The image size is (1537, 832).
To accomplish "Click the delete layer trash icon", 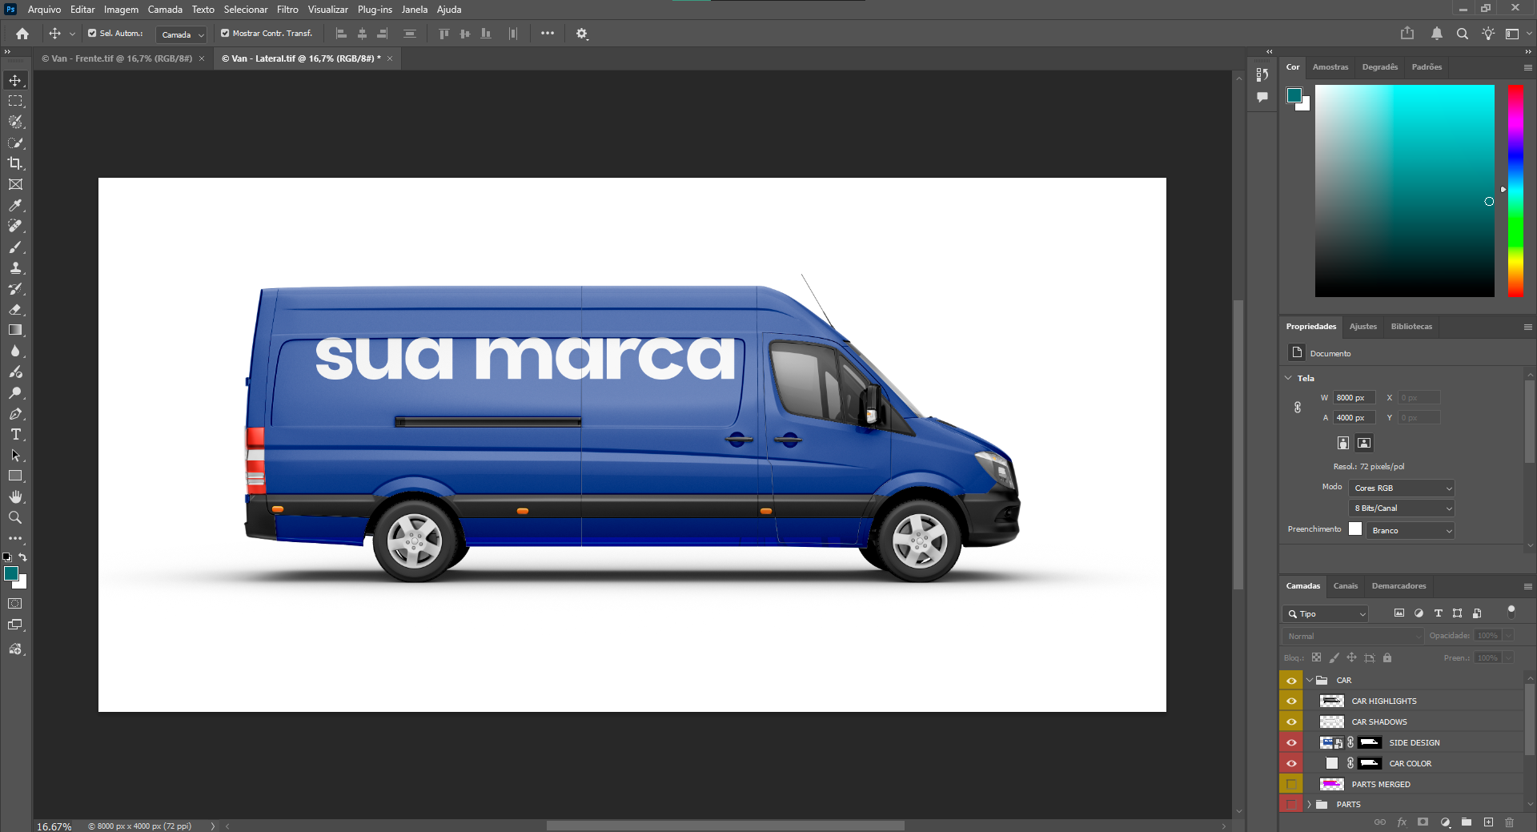I will coord(1509,822).
